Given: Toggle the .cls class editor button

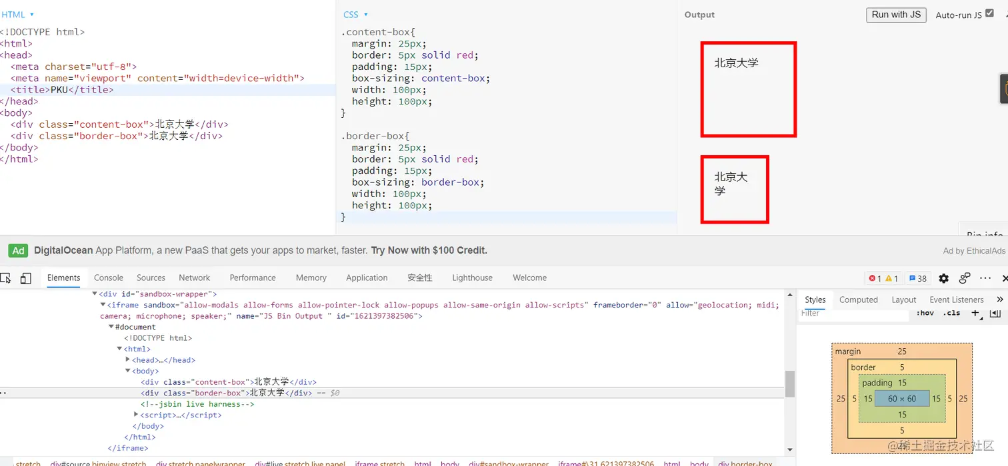Looking at the screenshot, I should (x=951, y=313).
